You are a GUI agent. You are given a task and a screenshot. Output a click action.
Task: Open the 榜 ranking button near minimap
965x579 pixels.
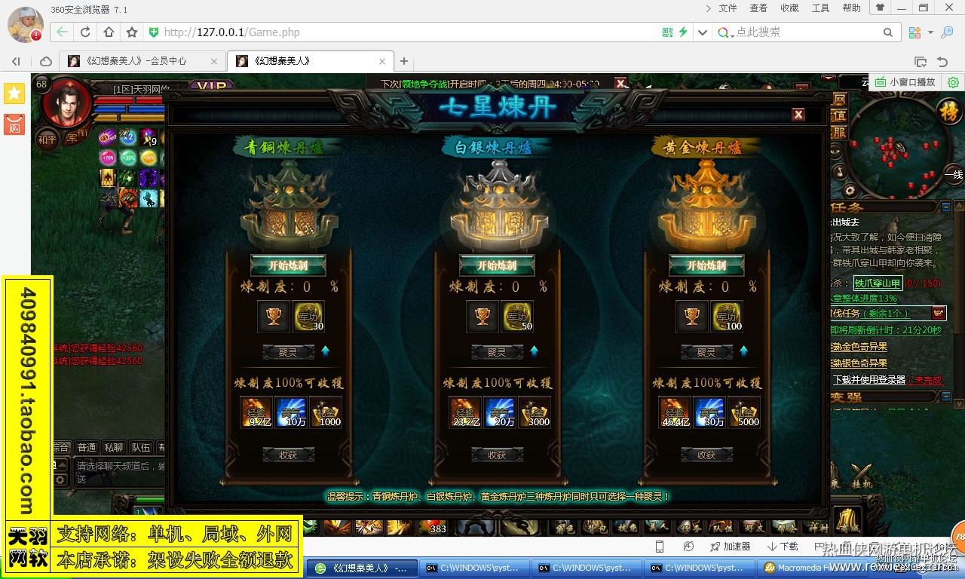point(949,112)
